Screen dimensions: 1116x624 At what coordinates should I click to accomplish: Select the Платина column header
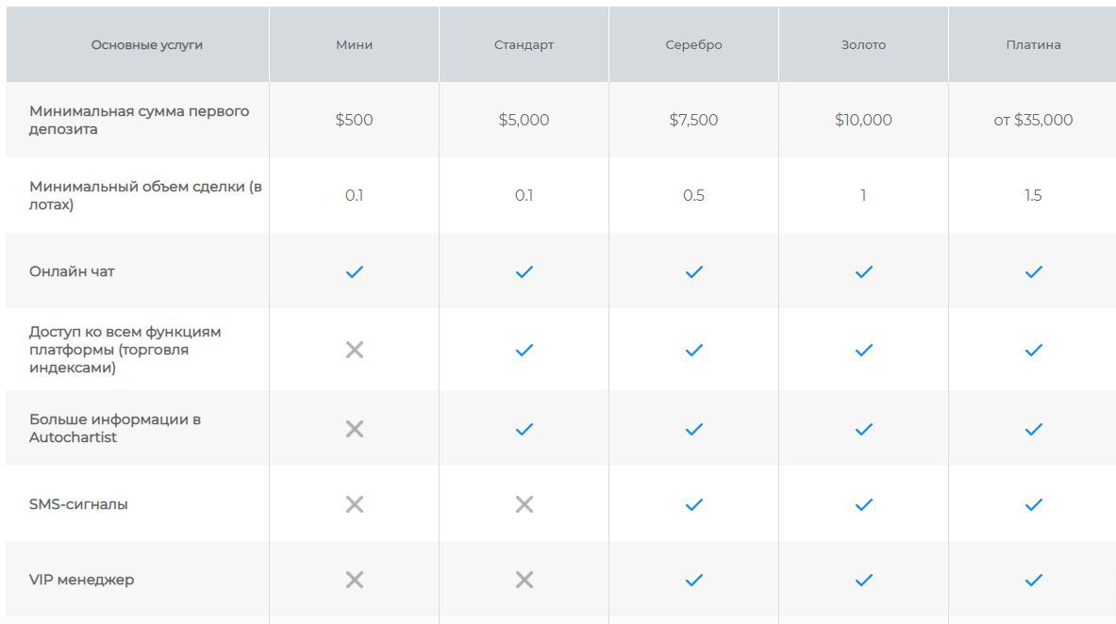[1033, 45]
